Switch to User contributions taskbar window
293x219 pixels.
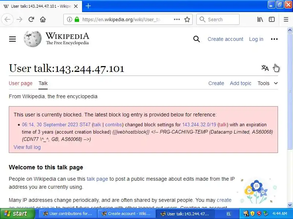pos(68,214)
